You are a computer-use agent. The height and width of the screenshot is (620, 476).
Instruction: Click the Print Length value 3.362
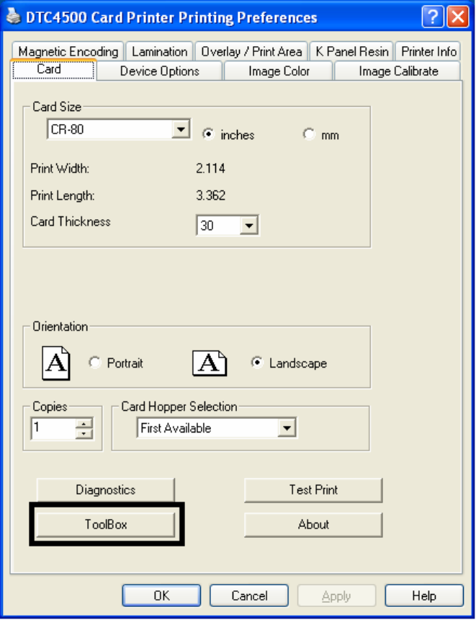pos(210,195)
